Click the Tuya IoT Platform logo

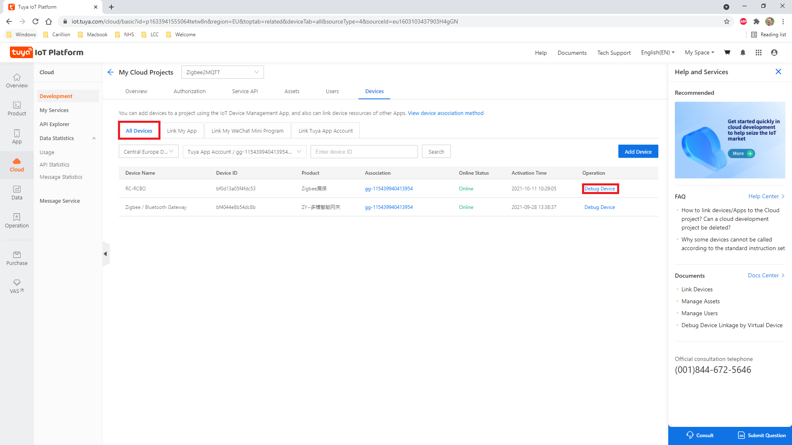[47, 52]
